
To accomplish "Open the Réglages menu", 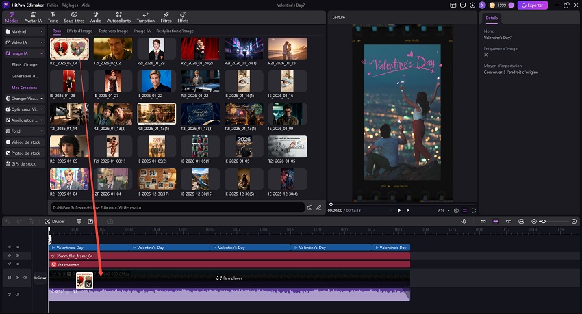I will pyautogui.click(x=71, y=5).
